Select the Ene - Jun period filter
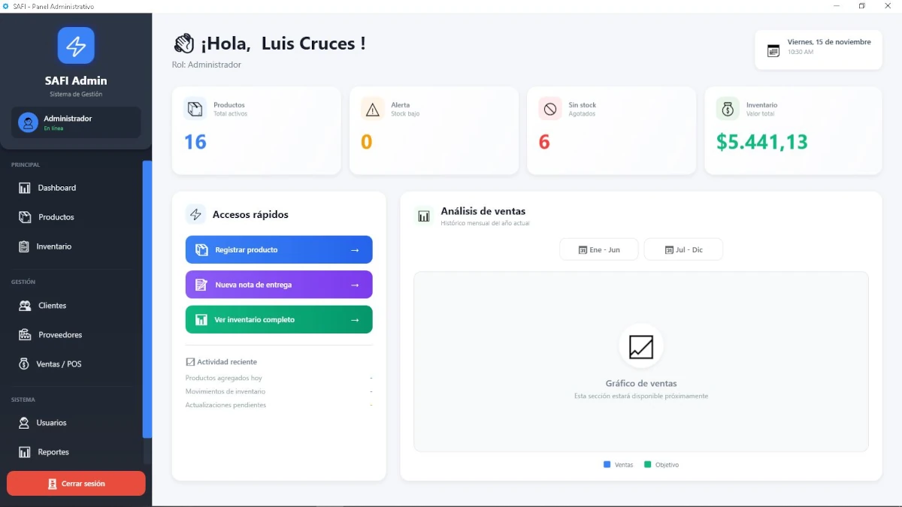The image size is (902, 507). pos(599,249)
